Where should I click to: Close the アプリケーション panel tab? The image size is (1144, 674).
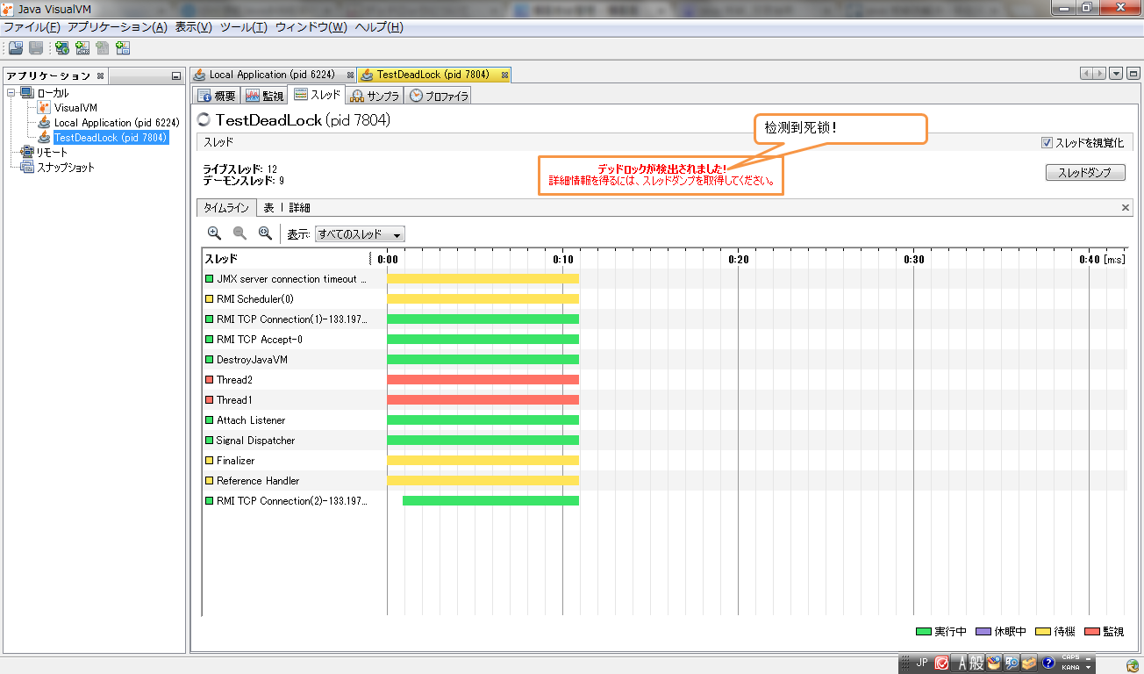[x=100, y=75]
